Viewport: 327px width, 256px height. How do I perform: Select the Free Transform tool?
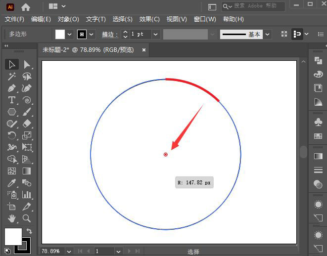coord(27,147)
